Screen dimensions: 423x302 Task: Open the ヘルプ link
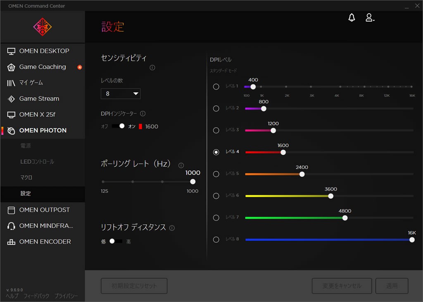click(x=12, y=296)
